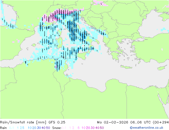The width and height of the screenshot is (169, 130).
Task: Select the Rain legend value 40
Action: point(43,128)
